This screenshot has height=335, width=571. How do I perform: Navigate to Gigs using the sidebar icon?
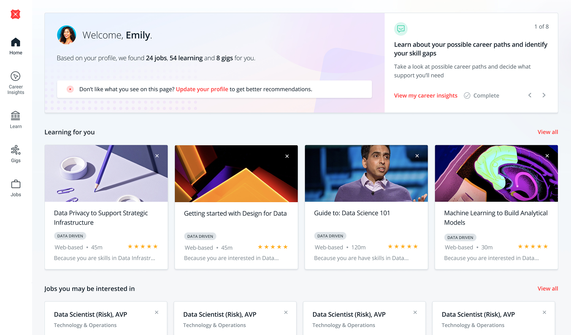(x=15, y=153)
